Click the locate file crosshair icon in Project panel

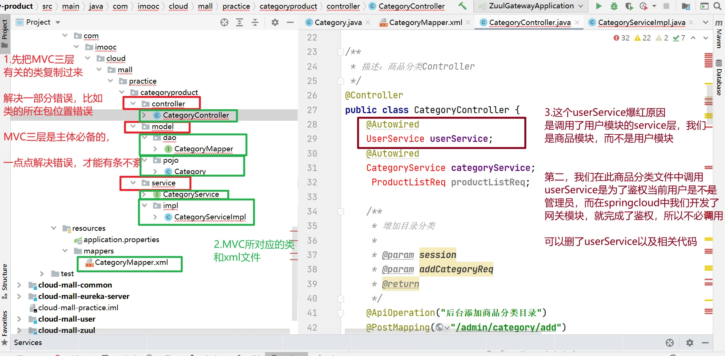click(x=224, y=22)
